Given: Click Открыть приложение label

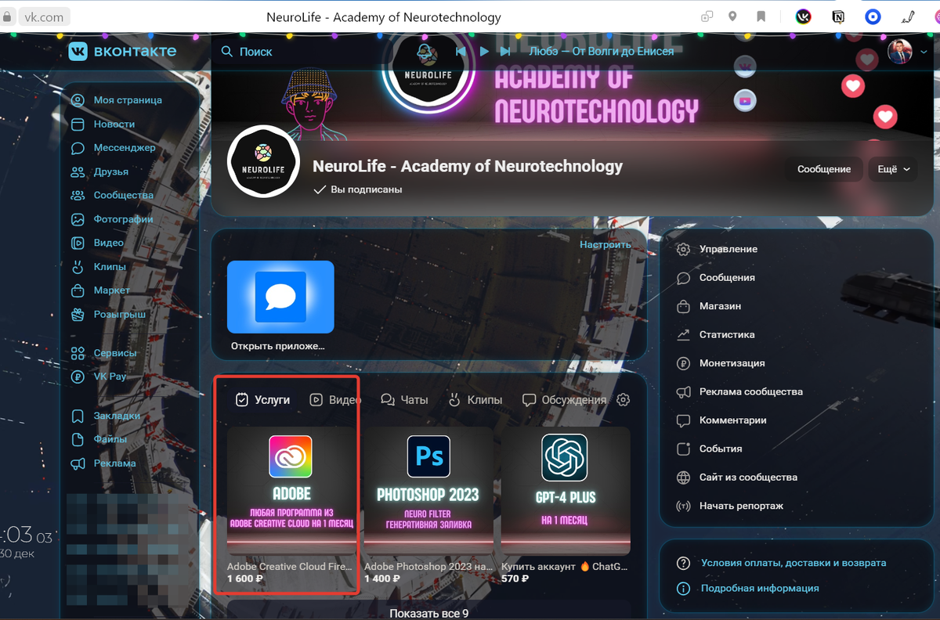Looking at the screenshot, I should click(x=277, y=345).
